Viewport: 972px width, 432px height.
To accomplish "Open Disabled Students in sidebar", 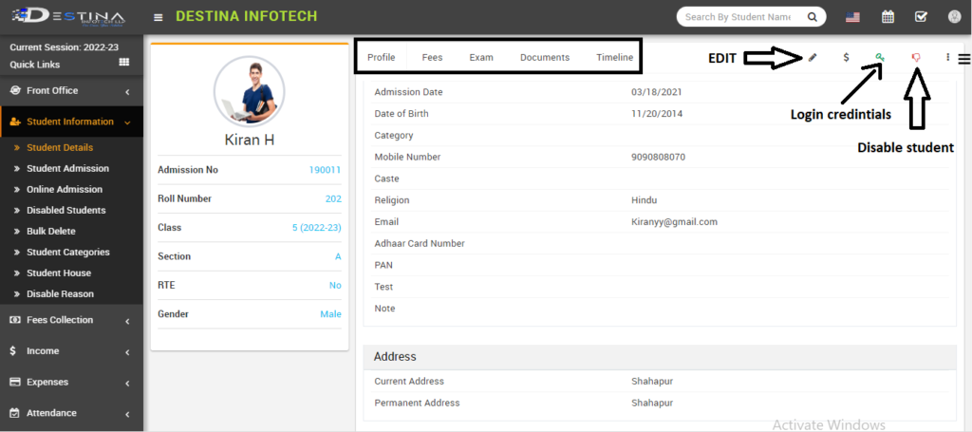I will (x=65, y=211).
